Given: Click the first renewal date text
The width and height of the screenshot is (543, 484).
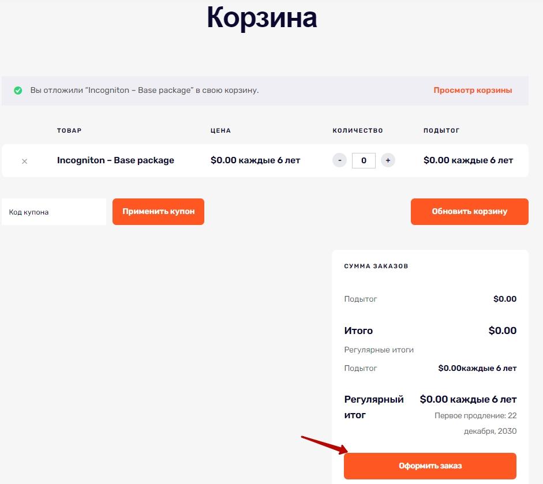Looking at the screenshot, I should tap(475, 423).
